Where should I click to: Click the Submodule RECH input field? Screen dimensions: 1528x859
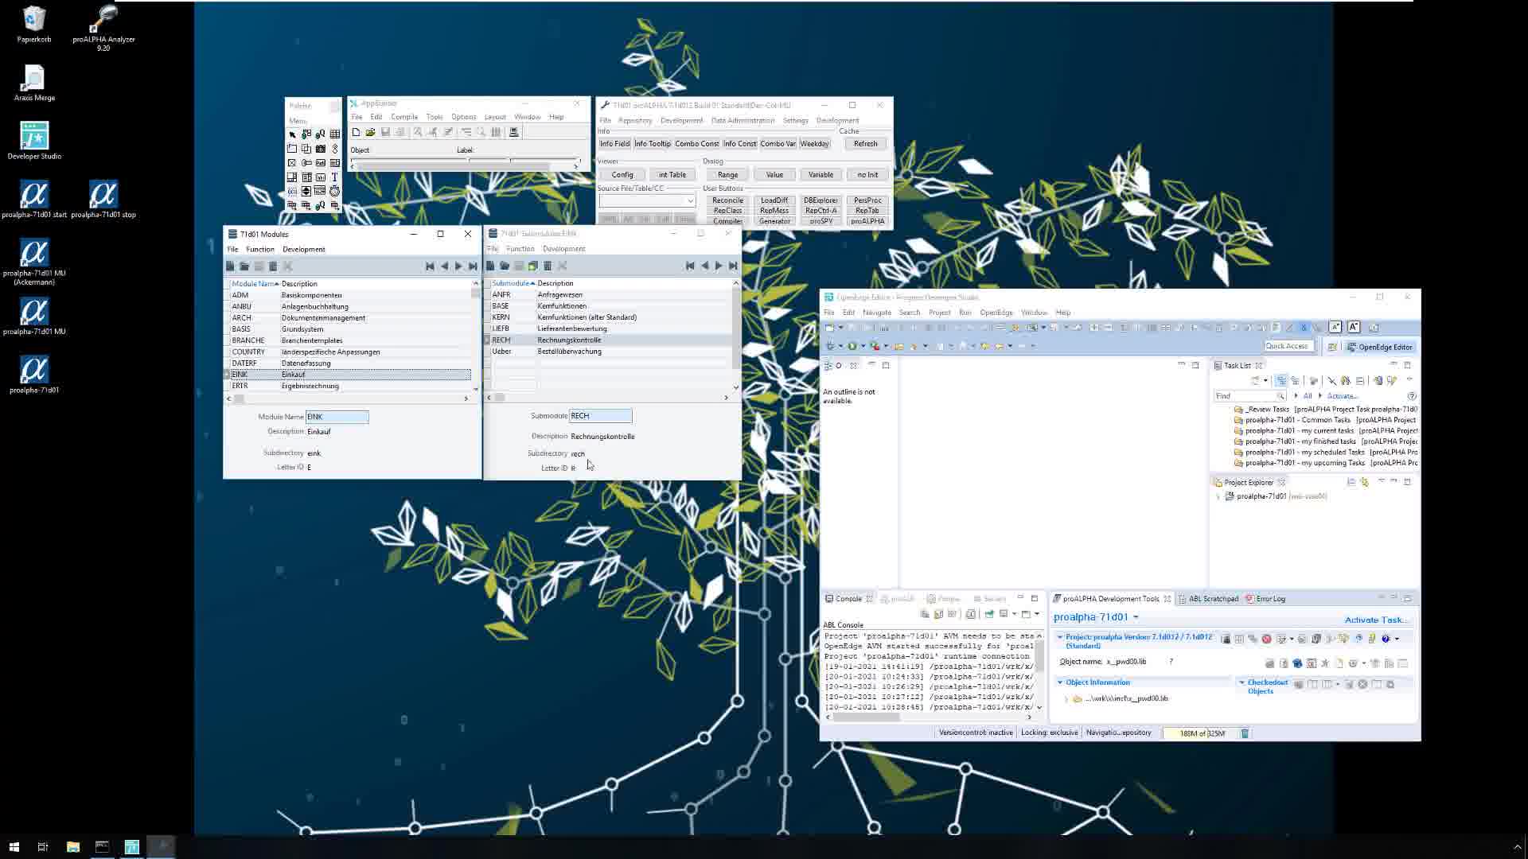[x=601, y=416]
